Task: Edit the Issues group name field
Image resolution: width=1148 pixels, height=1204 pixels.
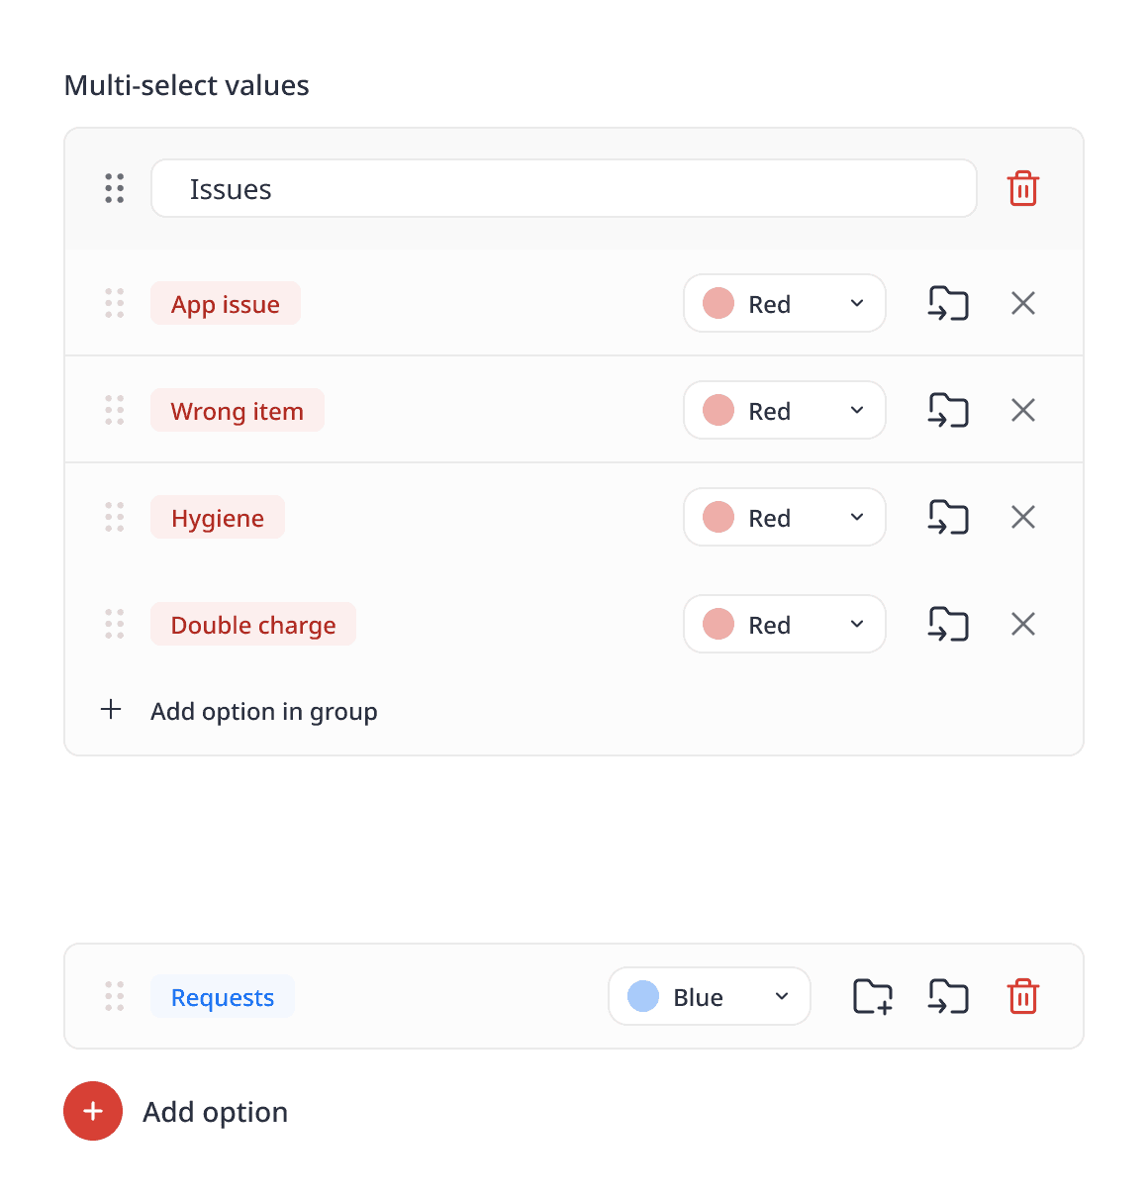Action: 563,188
